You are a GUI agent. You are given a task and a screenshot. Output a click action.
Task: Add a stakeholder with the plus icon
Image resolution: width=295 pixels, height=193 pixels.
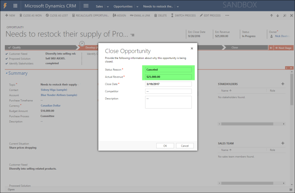[282, 84]
